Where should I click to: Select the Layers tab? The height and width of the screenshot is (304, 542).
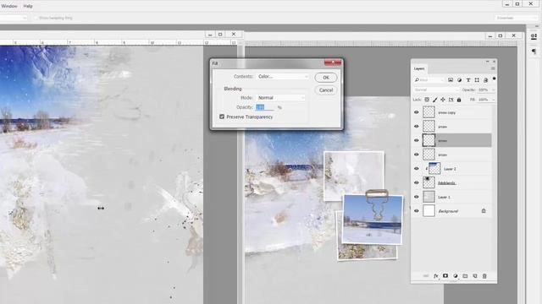click(x=419, y=68)
